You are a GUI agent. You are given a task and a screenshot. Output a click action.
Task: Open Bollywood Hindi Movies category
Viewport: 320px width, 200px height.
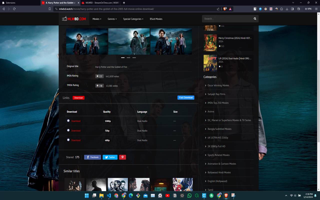(219, 172)
